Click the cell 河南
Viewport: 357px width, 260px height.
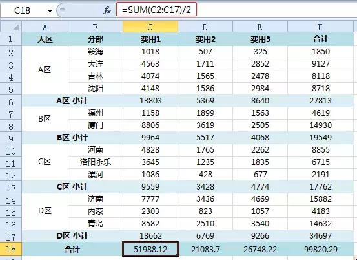[x=96, y=150]
